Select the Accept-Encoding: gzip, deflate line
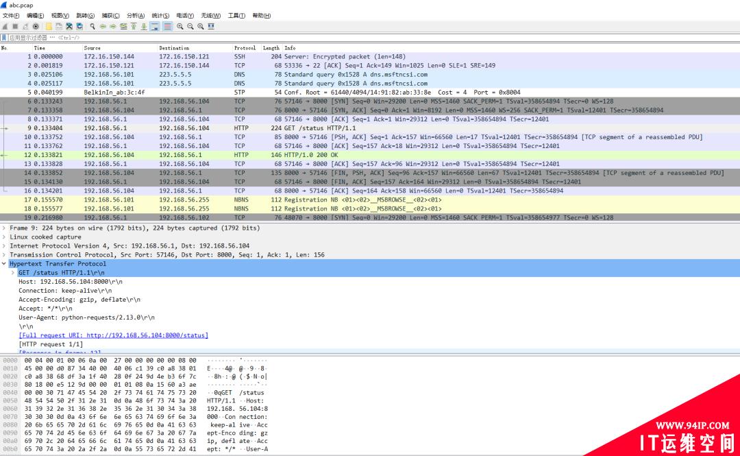Screen dimensions: 740x456 click(79, 300)
